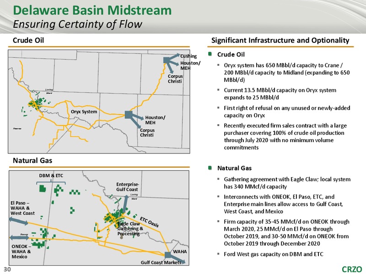Click the green bullet beside 'Crude Oil'
This screenshot has width=366, height=274.
(210, 54)
